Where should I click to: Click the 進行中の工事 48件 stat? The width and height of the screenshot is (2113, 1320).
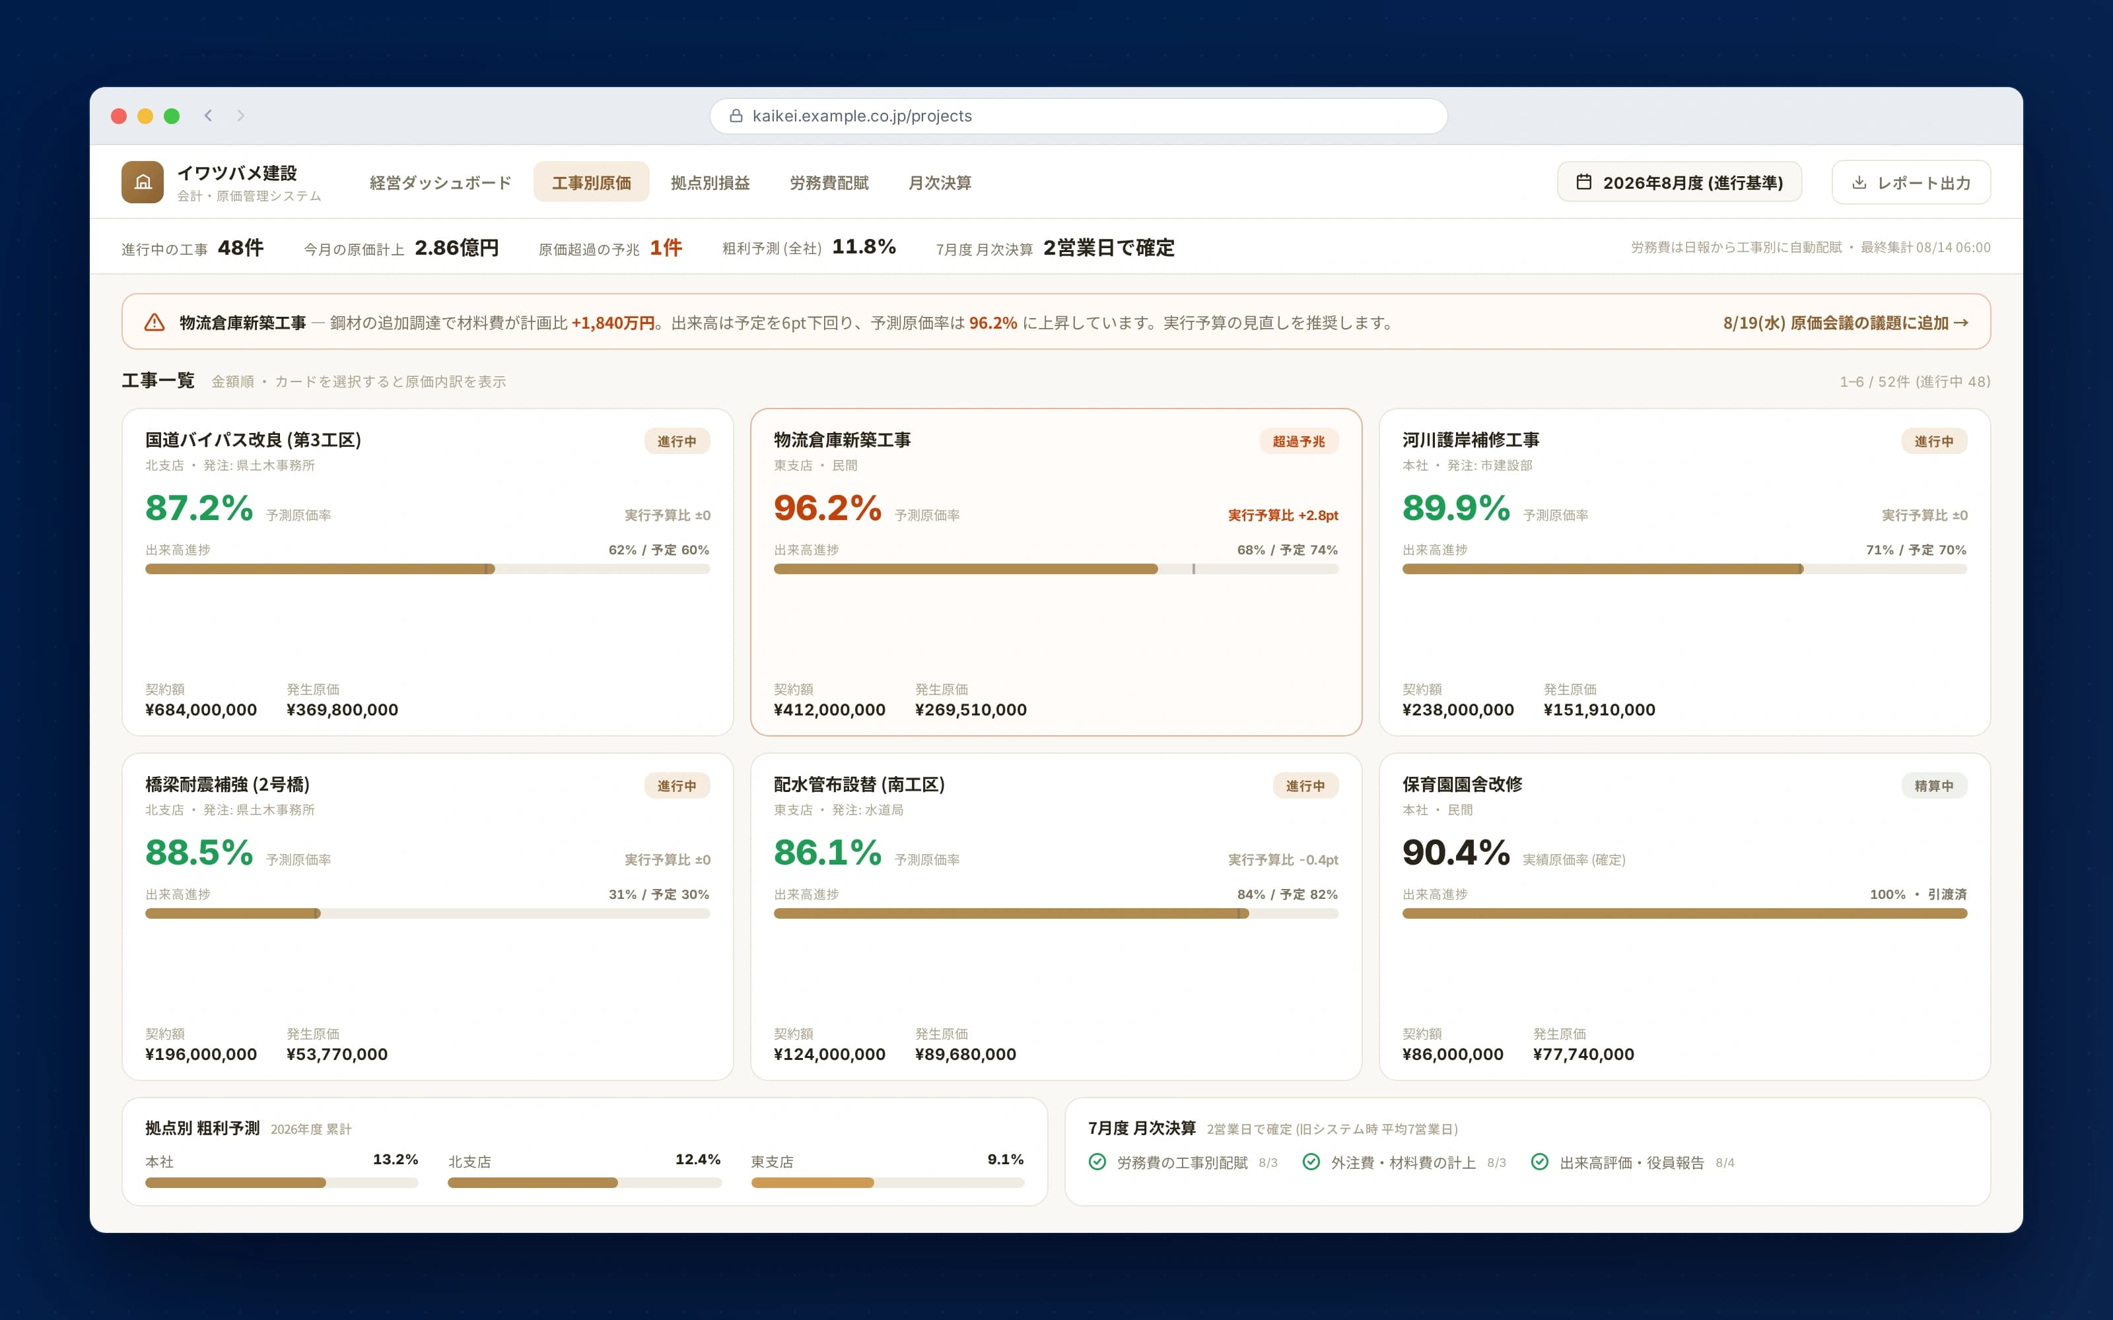(x=192, y=248)
